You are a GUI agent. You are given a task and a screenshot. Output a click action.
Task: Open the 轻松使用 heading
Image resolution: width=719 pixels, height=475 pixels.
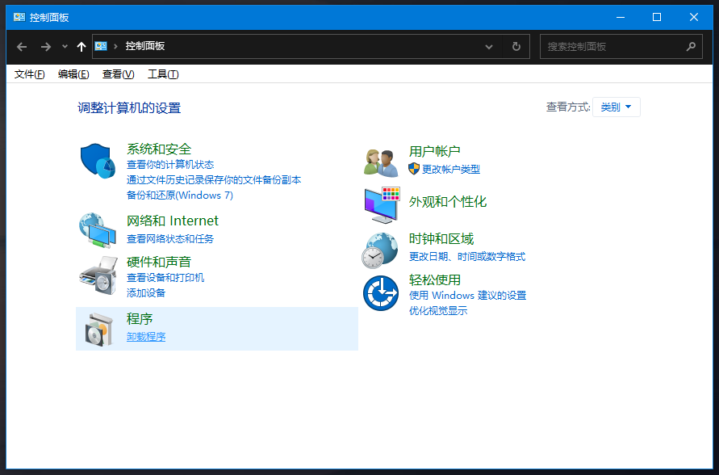pos(435,280)
